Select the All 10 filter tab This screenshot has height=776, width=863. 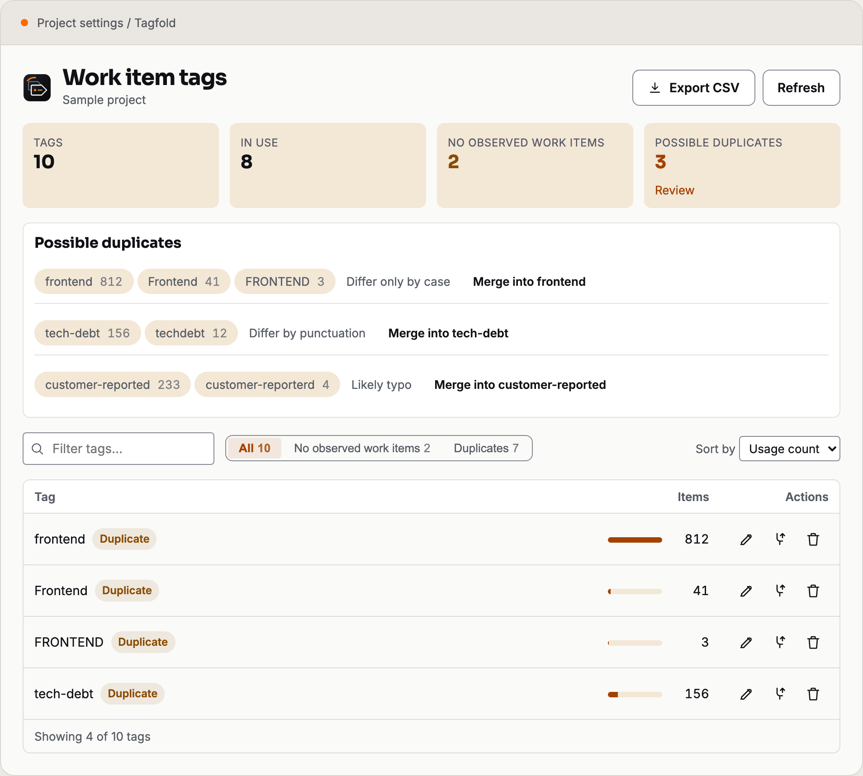254,448
